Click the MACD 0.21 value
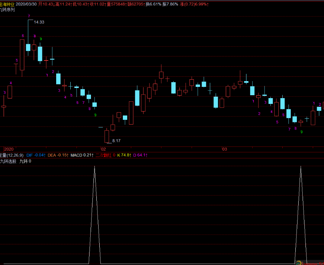 82,155
